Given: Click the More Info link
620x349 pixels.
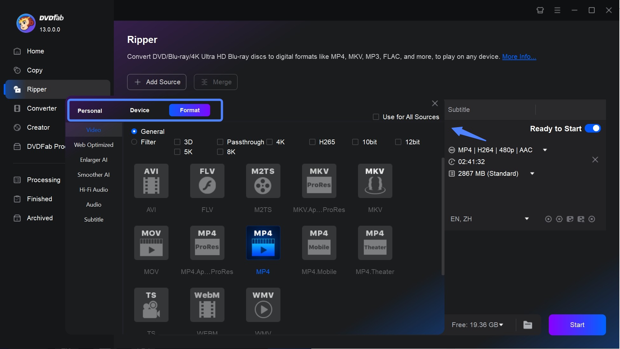Looking at the screenshot, I should pyautogui.click(x=519, y=56).
